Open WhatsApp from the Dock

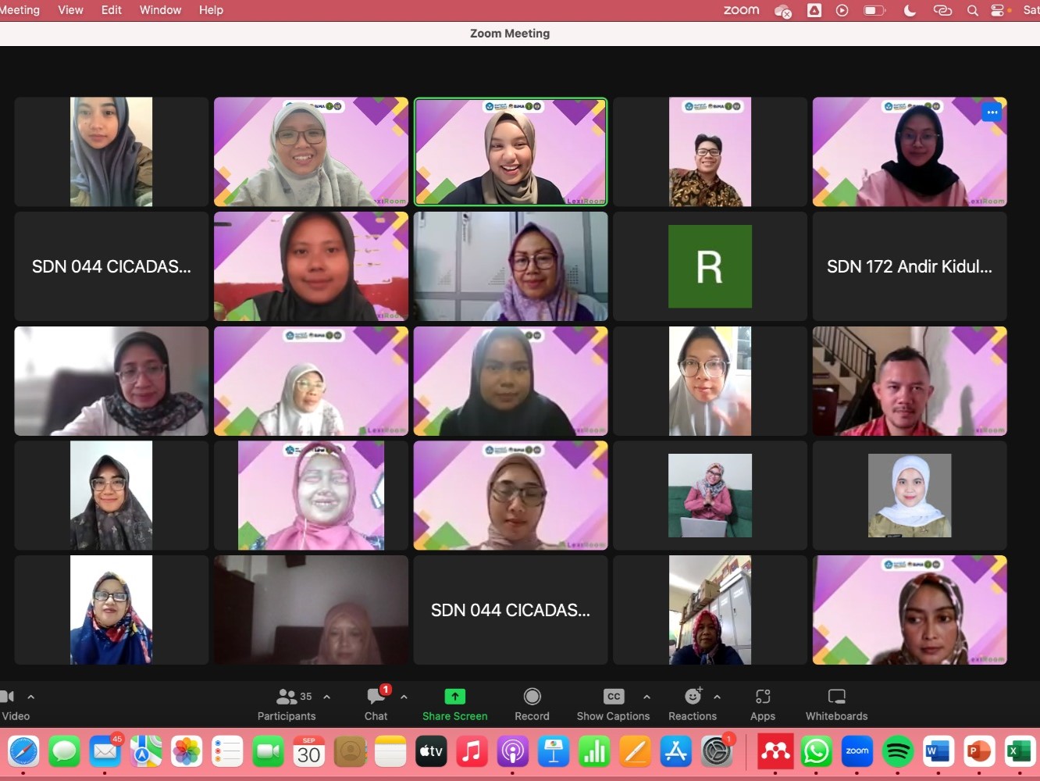(x=816, y=751)
